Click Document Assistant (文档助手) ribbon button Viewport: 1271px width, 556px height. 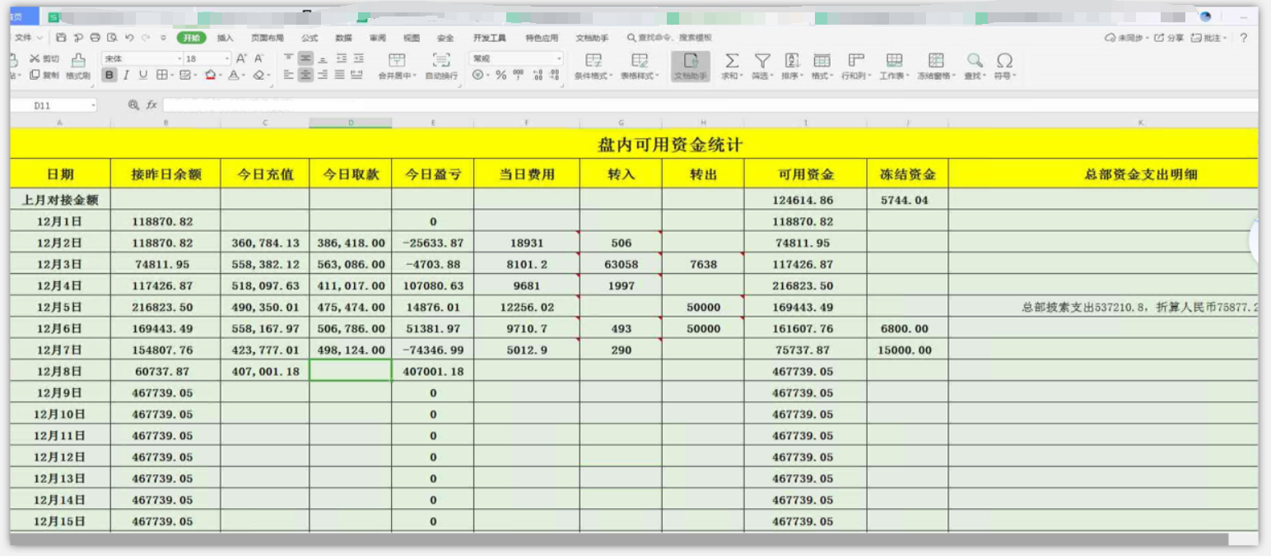[691, 67]
